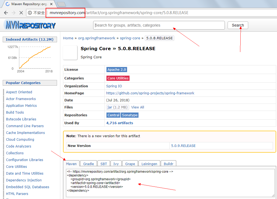The width and height of the screenshot is (277, 199).
Task: Switch to the Buildr tab
Action: [x=169, y=164]
